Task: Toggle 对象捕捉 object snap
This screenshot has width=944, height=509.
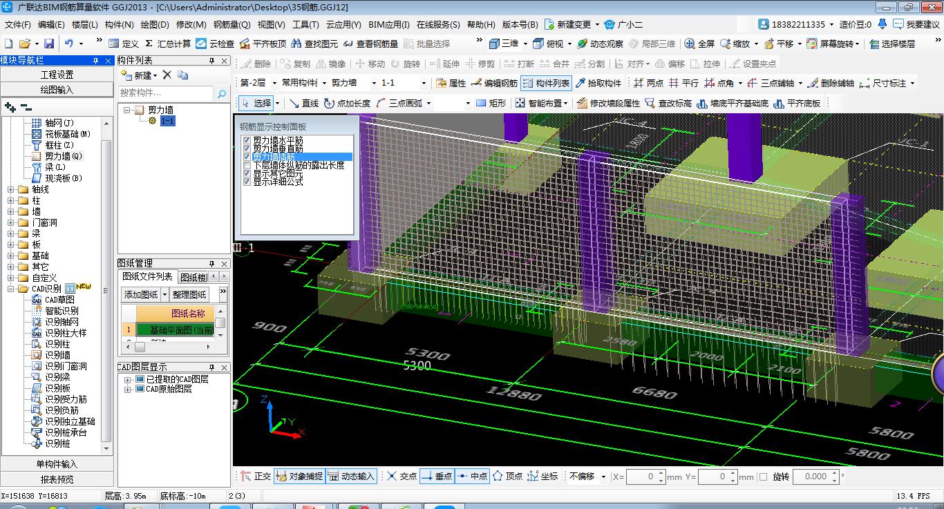Action: [x=299, y=477]
